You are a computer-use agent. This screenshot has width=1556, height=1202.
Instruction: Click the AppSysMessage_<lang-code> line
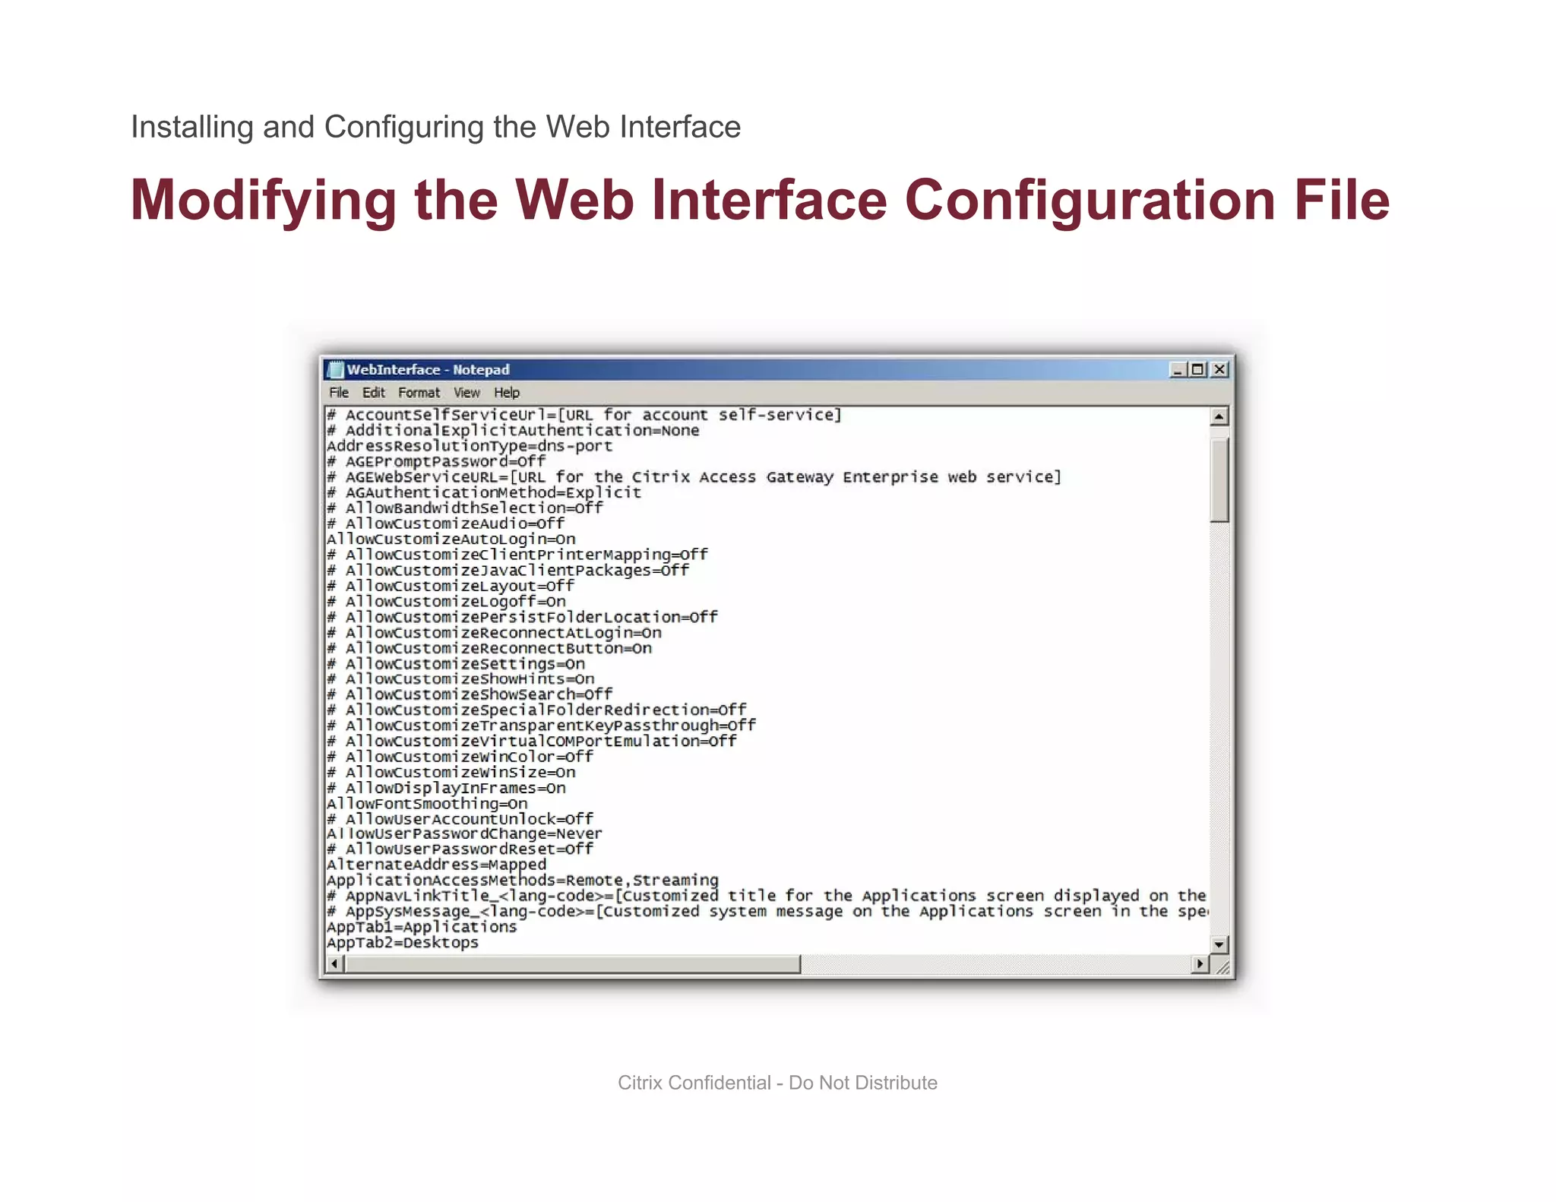click(x=767, y=912)
